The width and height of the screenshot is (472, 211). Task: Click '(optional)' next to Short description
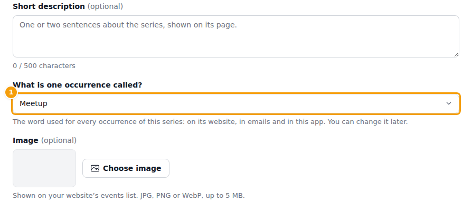106,6
